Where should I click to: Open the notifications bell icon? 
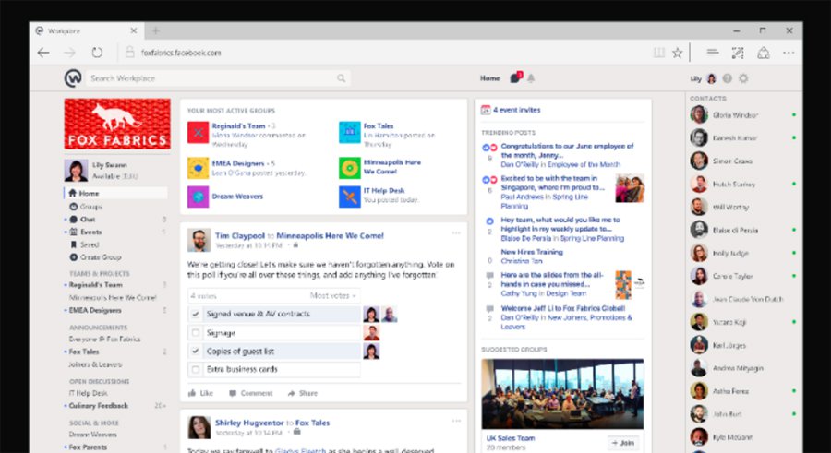[531, 78]
